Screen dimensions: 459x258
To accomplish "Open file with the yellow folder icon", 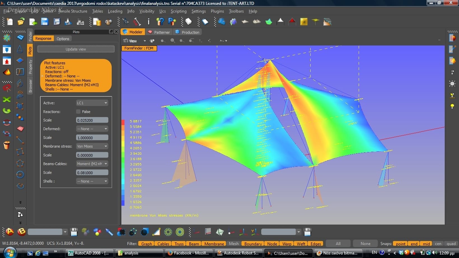I will (21, 22).
